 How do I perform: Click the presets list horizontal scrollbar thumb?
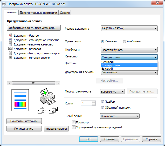(33, 83)
